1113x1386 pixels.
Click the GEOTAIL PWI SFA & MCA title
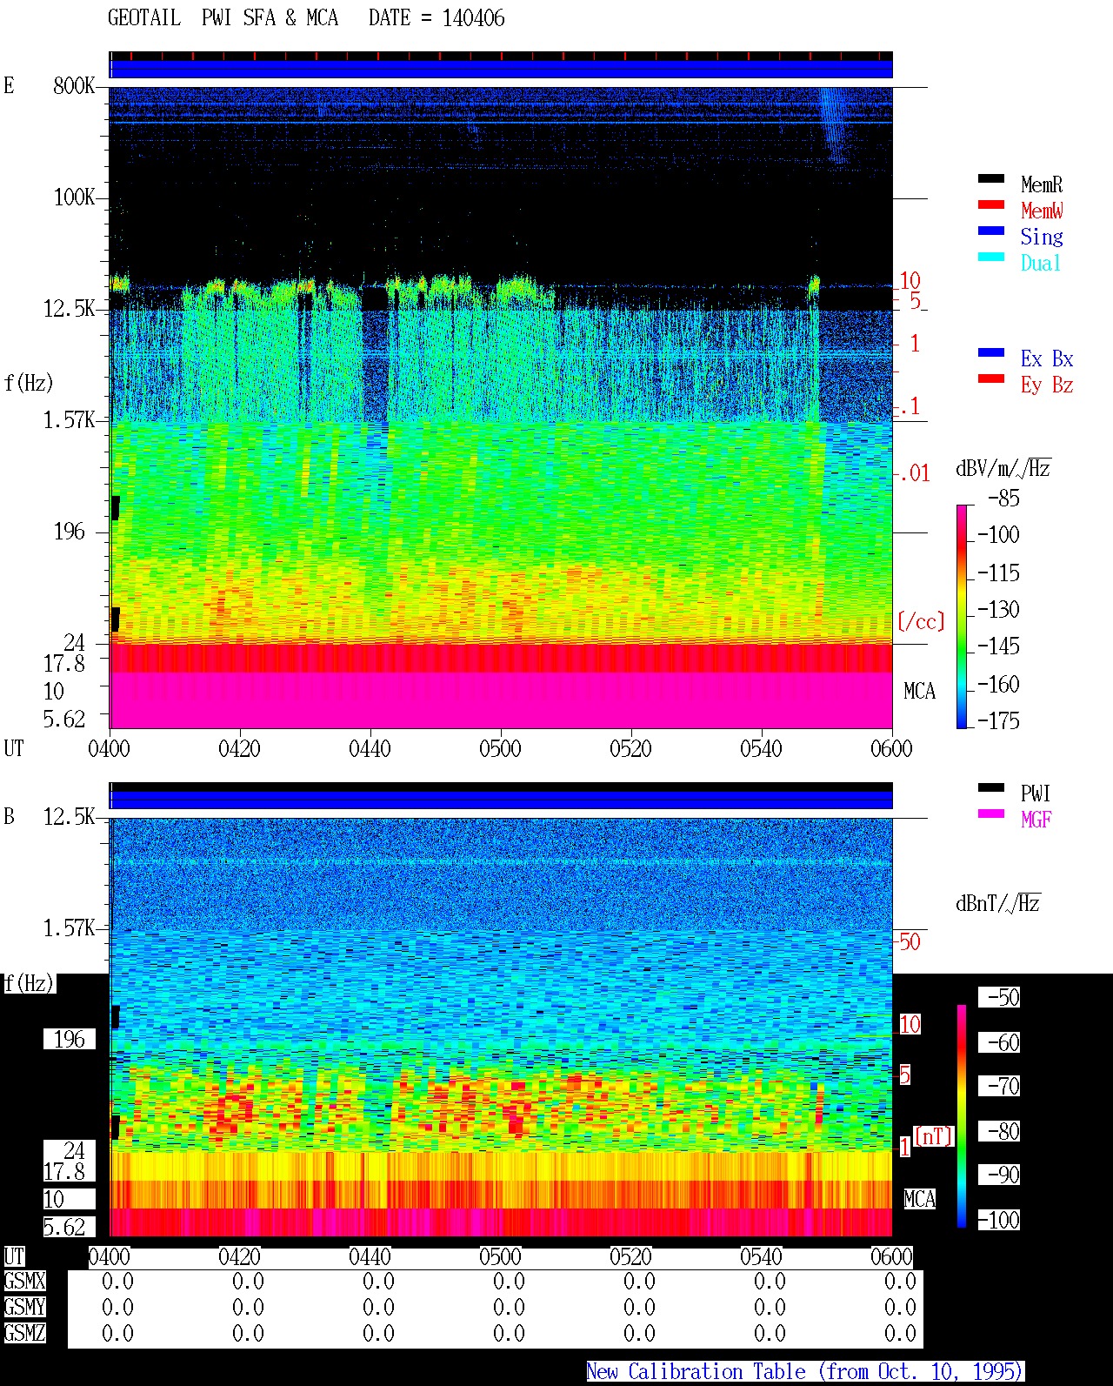click(223, 17)
